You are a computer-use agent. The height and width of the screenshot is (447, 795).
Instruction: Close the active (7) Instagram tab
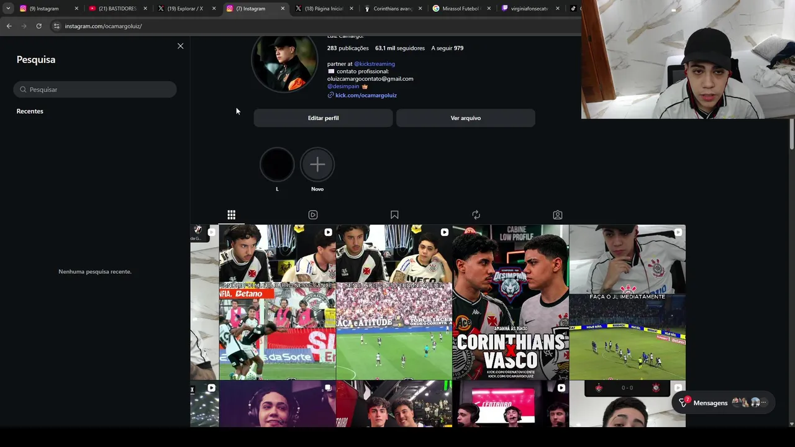pos(283,9)
